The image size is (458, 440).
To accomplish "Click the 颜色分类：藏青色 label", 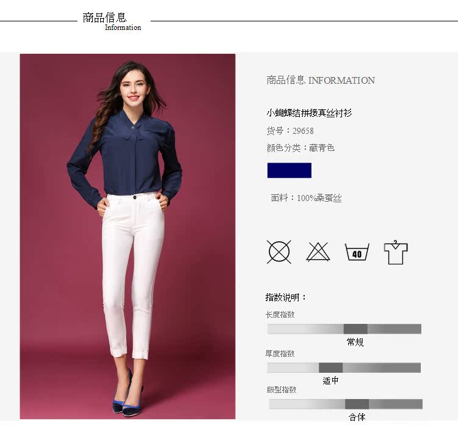I will pos(300,148).
